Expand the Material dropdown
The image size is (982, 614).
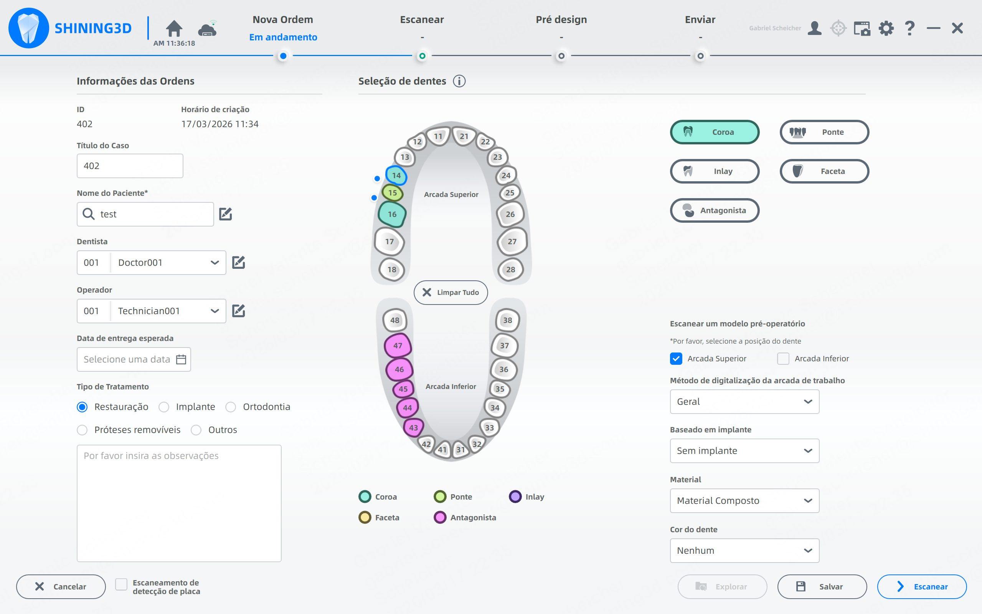[x=744, y=501]
